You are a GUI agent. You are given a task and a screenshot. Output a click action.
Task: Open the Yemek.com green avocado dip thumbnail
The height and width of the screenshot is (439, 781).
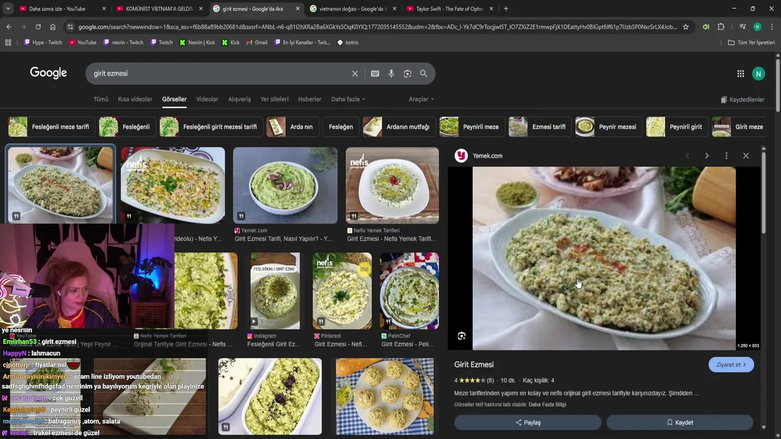[285, 185]
